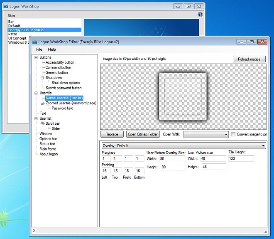274x239 pixels.
Task: Click the Padding Bottom input field
Action: tap(139, 171)
